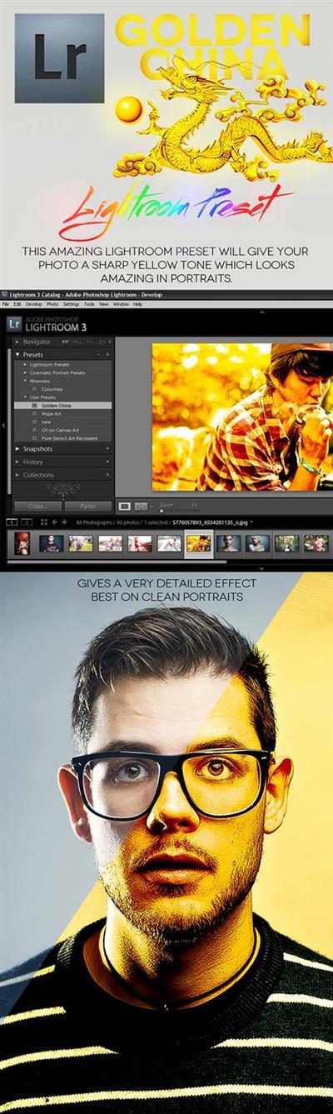This screenshot has height=1114, width=333.
Task: Collapse the Presets panel
Action: 17,354
